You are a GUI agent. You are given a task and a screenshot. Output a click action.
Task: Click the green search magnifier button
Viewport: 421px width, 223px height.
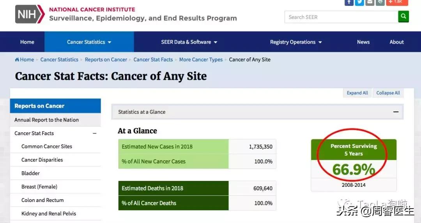[x=403, y=17]
